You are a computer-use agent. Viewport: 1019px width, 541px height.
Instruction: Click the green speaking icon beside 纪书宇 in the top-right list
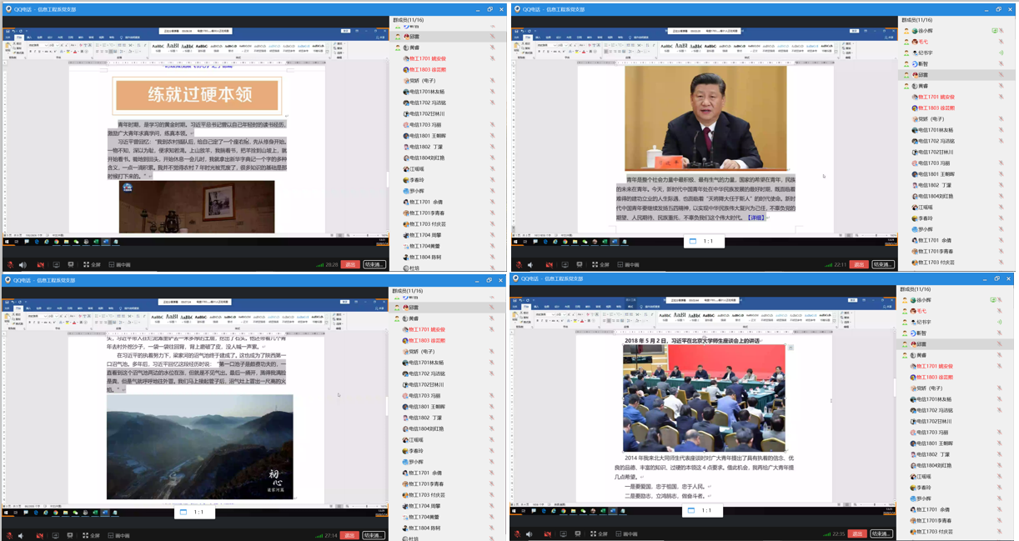pyautogui.click(x=1001, y=53)
